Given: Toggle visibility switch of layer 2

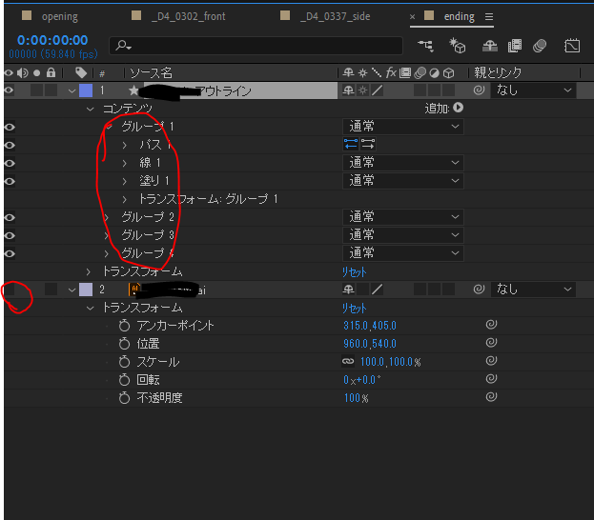Looking at the screenshot, I should point(10,290).
